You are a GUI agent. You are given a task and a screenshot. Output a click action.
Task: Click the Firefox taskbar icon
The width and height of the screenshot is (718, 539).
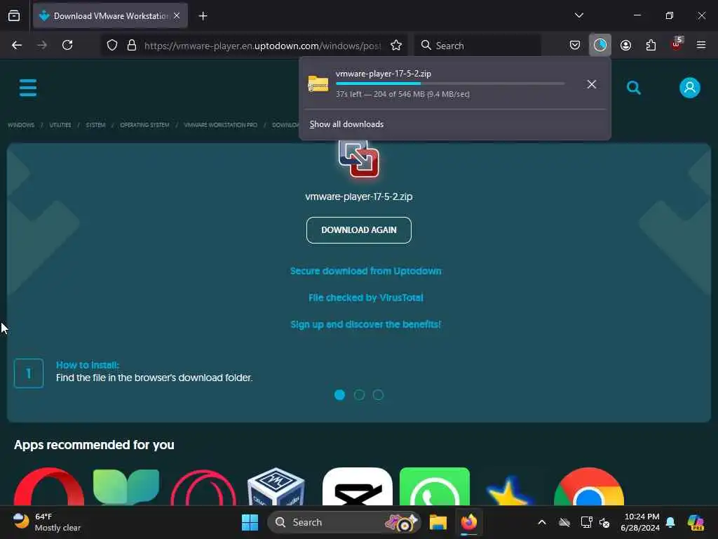[469, 522]
